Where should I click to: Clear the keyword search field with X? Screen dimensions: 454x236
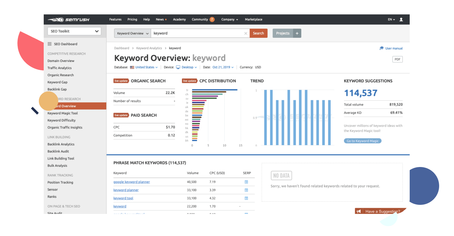click(x=246, y=33)
